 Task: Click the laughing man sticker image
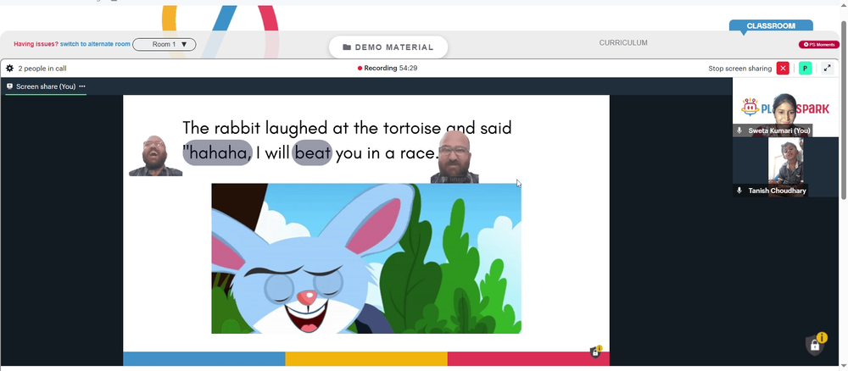click(x=155, y=156)
